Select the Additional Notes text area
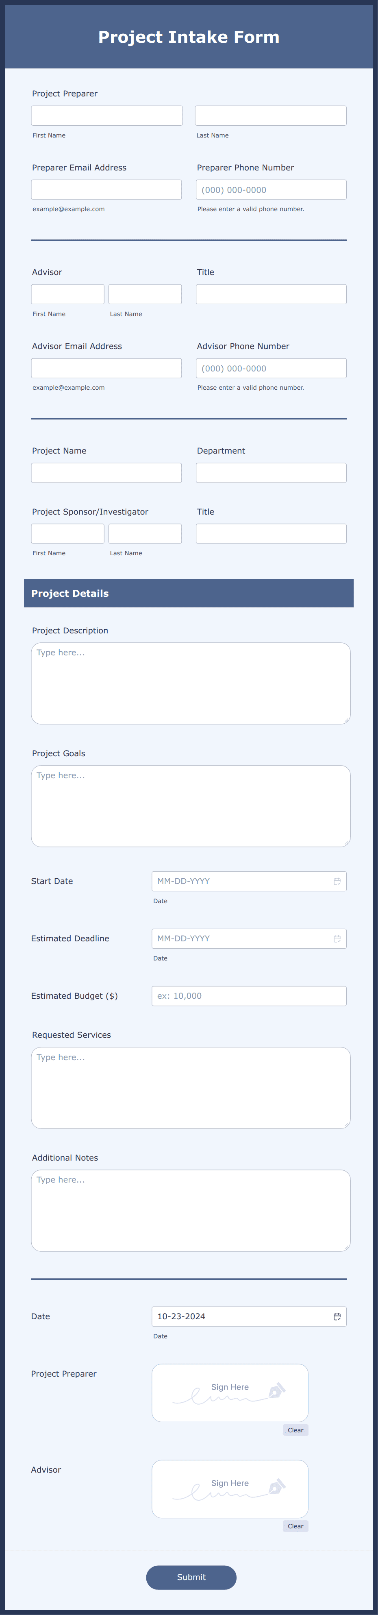Image resolution: width=378 pixels, height=1615 pixels. click(191, 1211)
